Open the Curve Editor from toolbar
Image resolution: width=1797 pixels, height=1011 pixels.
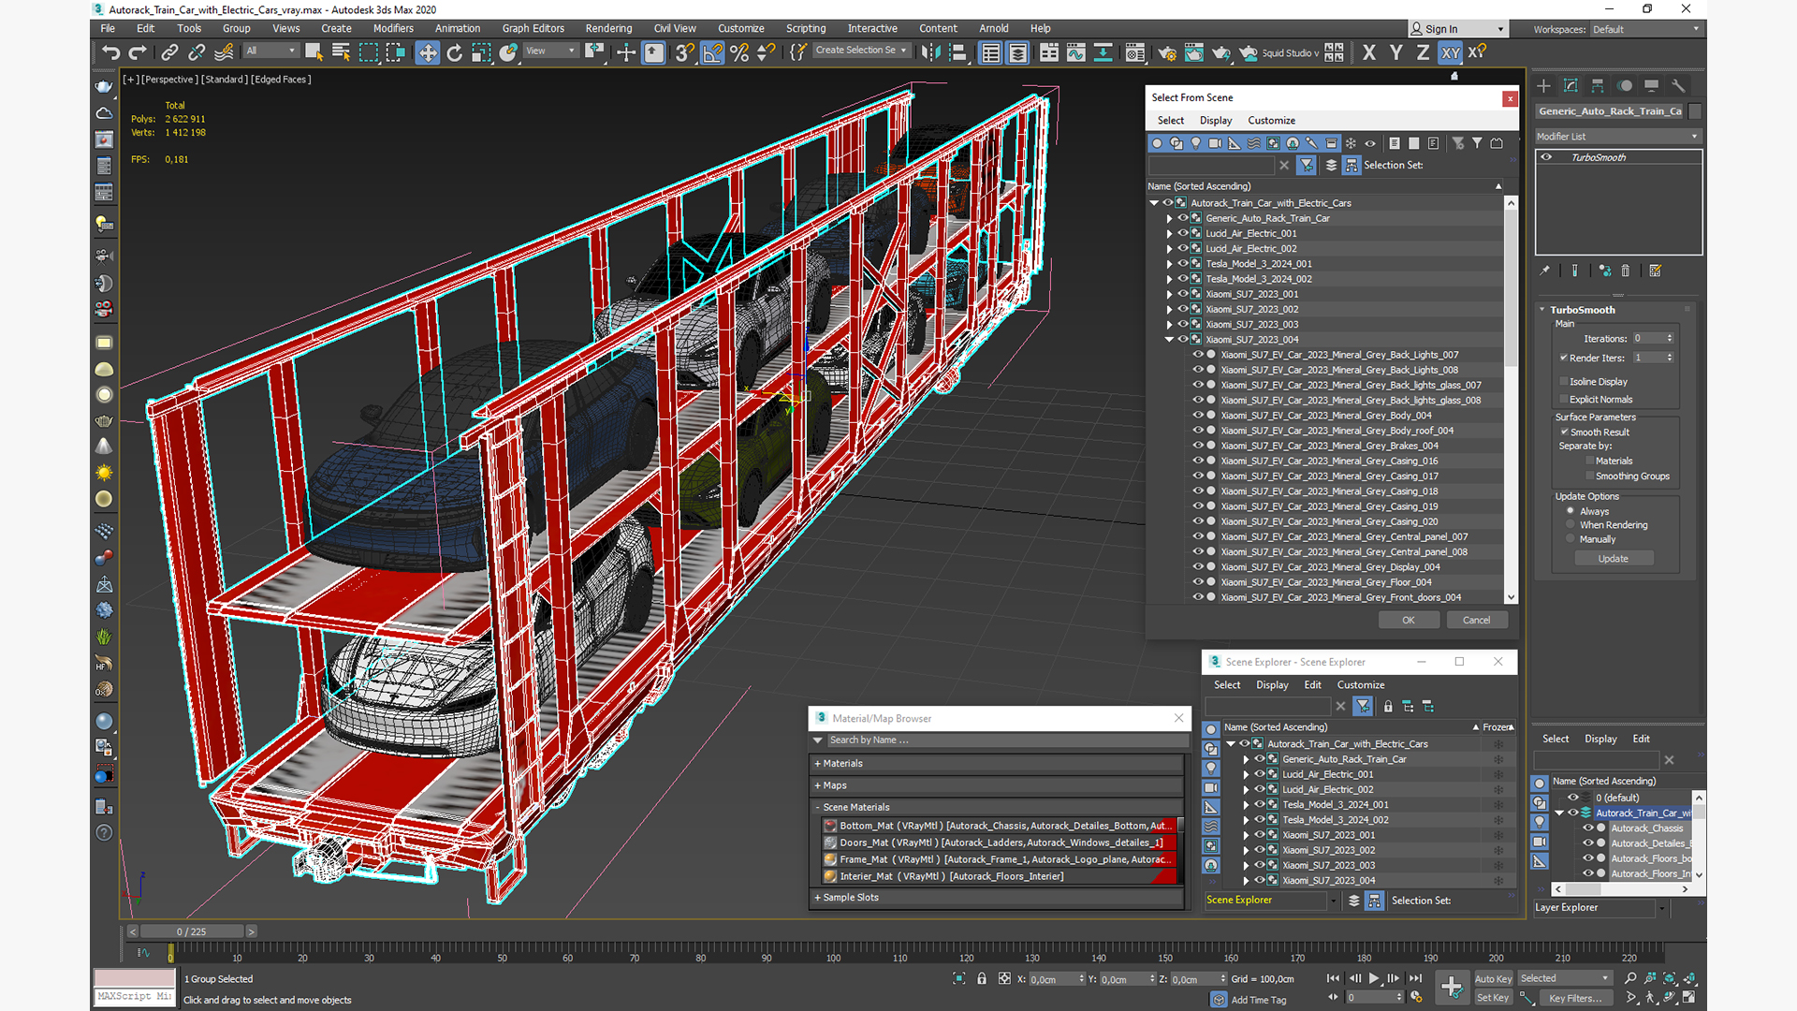pos(1076,52)
